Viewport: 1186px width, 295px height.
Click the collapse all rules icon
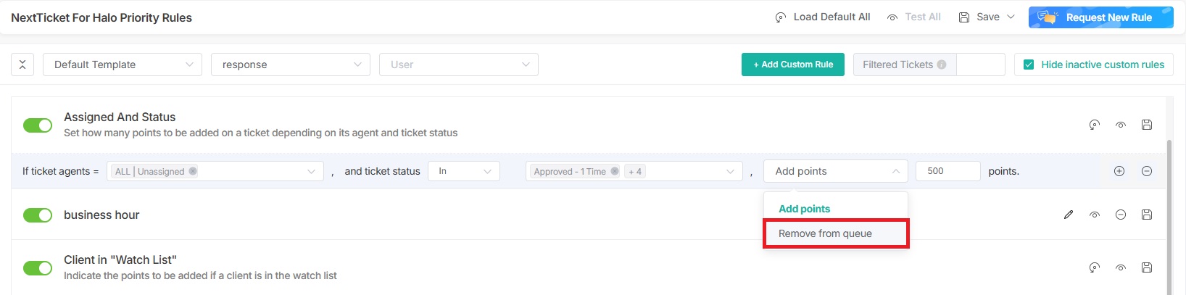pos(22,65)
